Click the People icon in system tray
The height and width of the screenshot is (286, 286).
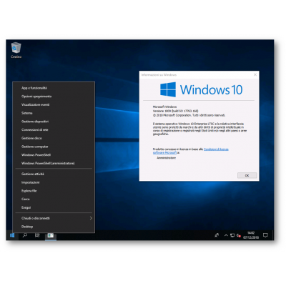point(217,235)
